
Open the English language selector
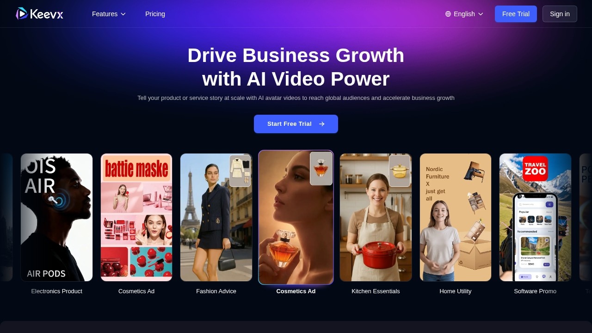[464, 14]
